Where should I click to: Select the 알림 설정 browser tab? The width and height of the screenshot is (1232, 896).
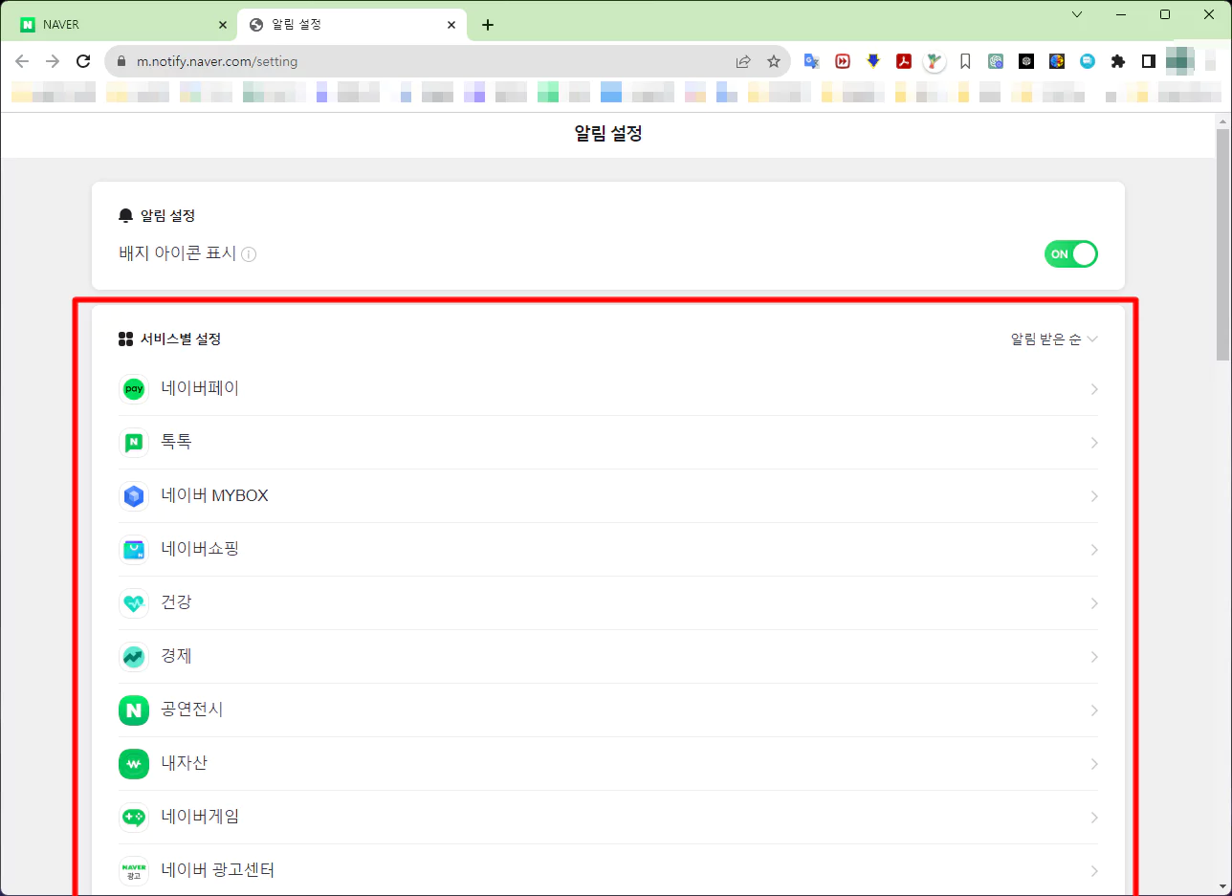click(352, 25)
